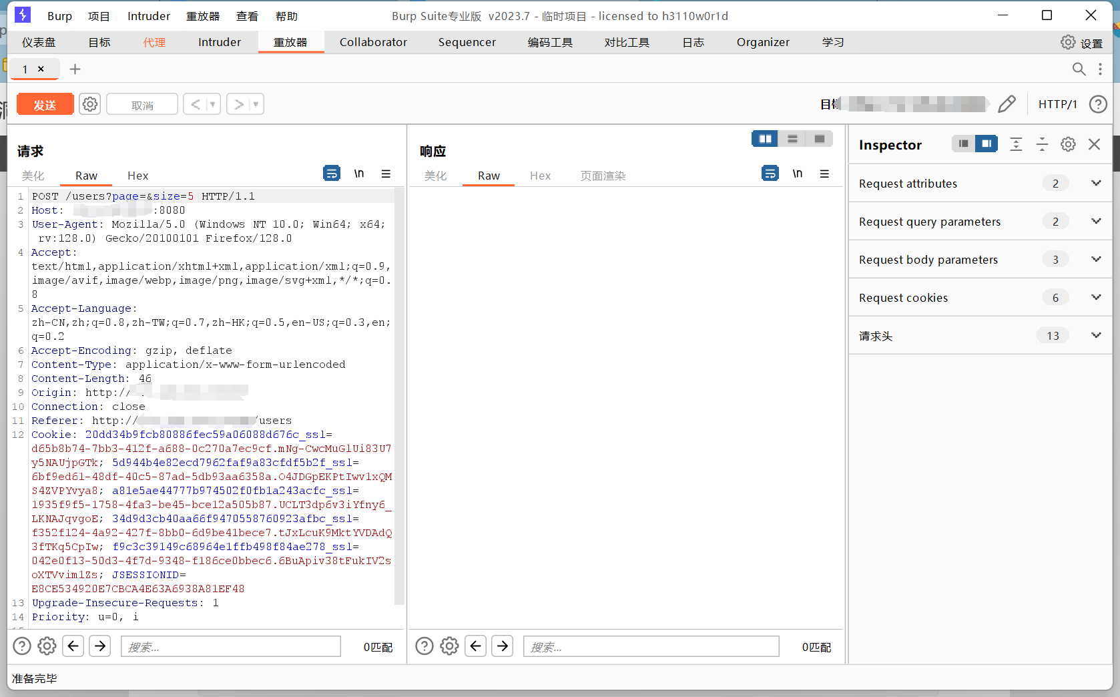This screenshot has height=697, width=1120.
Task: Dock Inspector layout to the left option
Action: point(963,144)
